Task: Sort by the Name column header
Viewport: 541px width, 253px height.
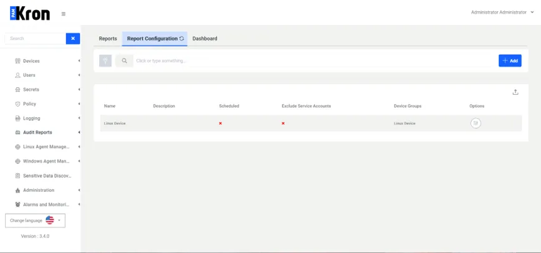Action: 110,106
